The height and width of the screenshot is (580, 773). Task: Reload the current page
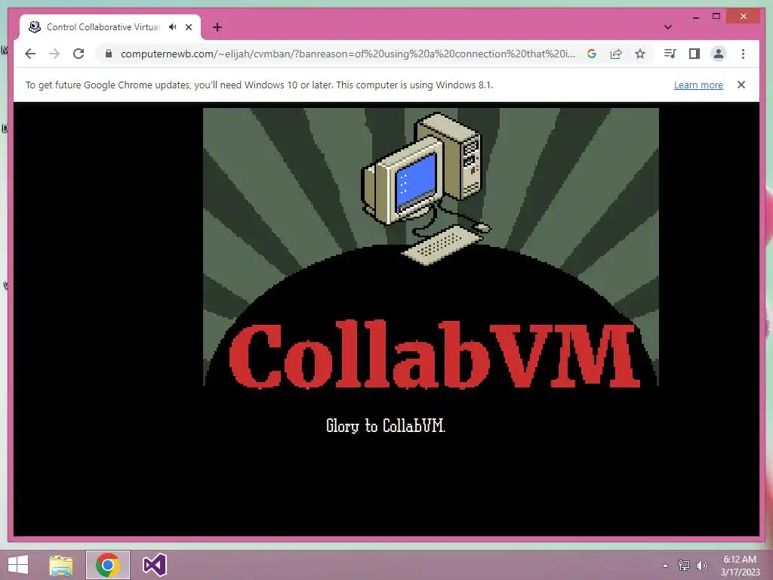point(79,54)
